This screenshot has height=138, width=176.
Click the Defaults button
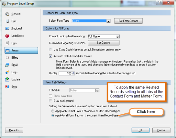point(14,130)
